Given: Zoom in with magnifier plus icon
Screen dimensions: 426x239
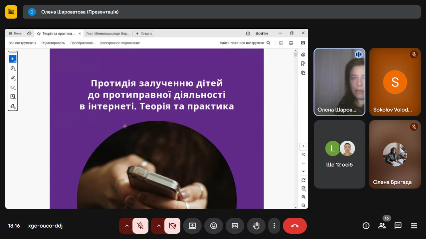Looking at the screenshot, I should 303,197.
